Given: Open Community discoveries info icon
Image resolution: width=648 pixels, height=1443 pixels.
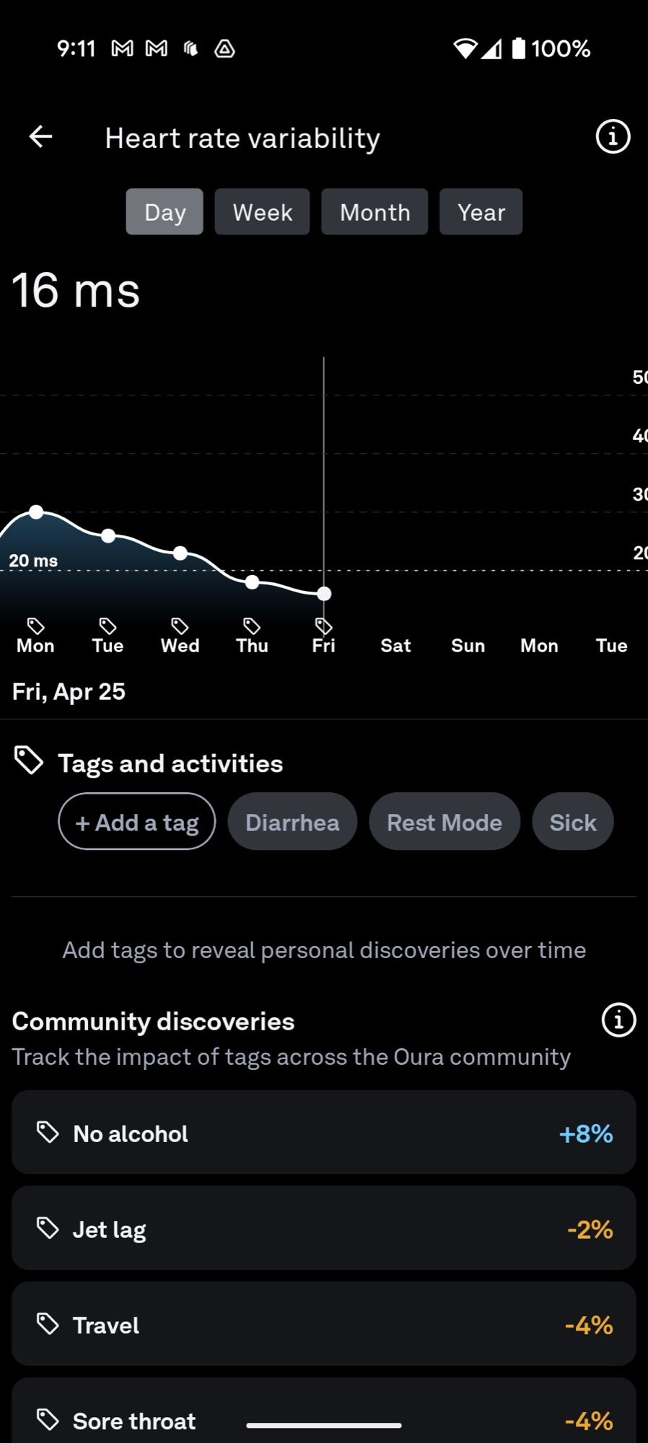Looking at the screenshot, I should [618, 1020].
